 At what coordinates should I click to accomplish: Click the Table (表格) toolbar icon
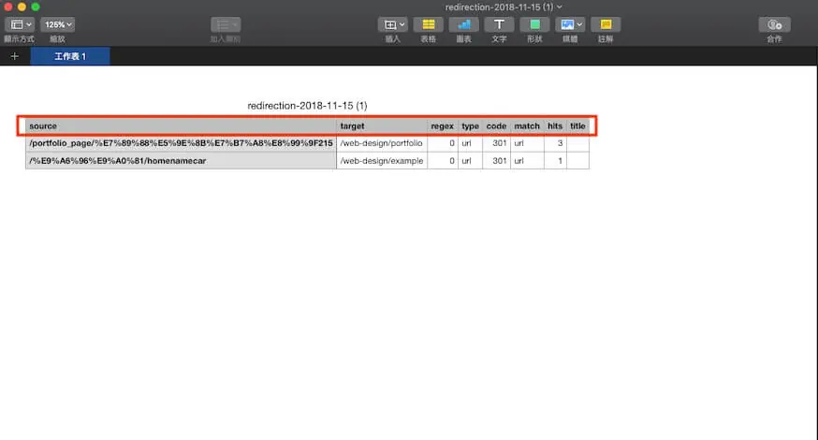pos(429,24)
